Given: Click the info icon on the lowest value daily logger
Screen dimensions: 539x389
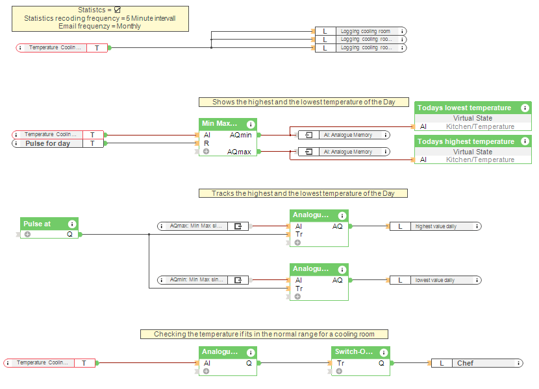Looking at the screenshot, I should (477, 280).
